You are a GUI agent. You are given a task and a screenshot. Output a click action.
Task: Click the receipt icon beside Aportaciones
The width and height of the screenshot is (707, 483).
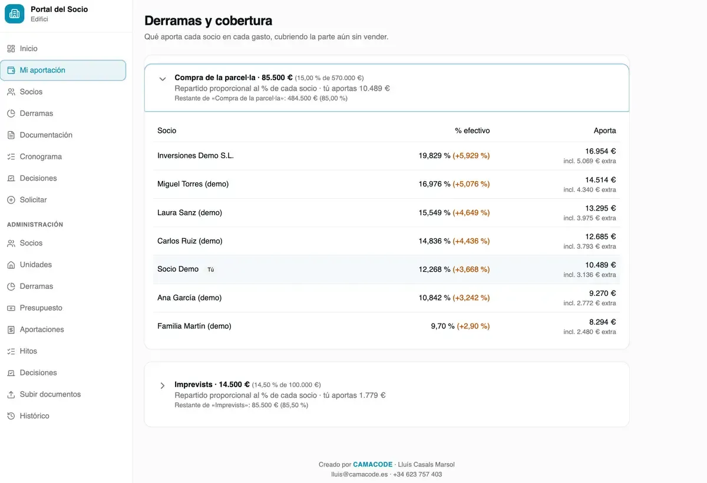click(11, 329)
